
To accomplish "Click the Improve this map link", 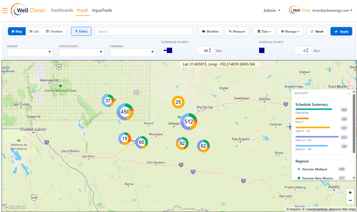I will click(x=342, y=209).
